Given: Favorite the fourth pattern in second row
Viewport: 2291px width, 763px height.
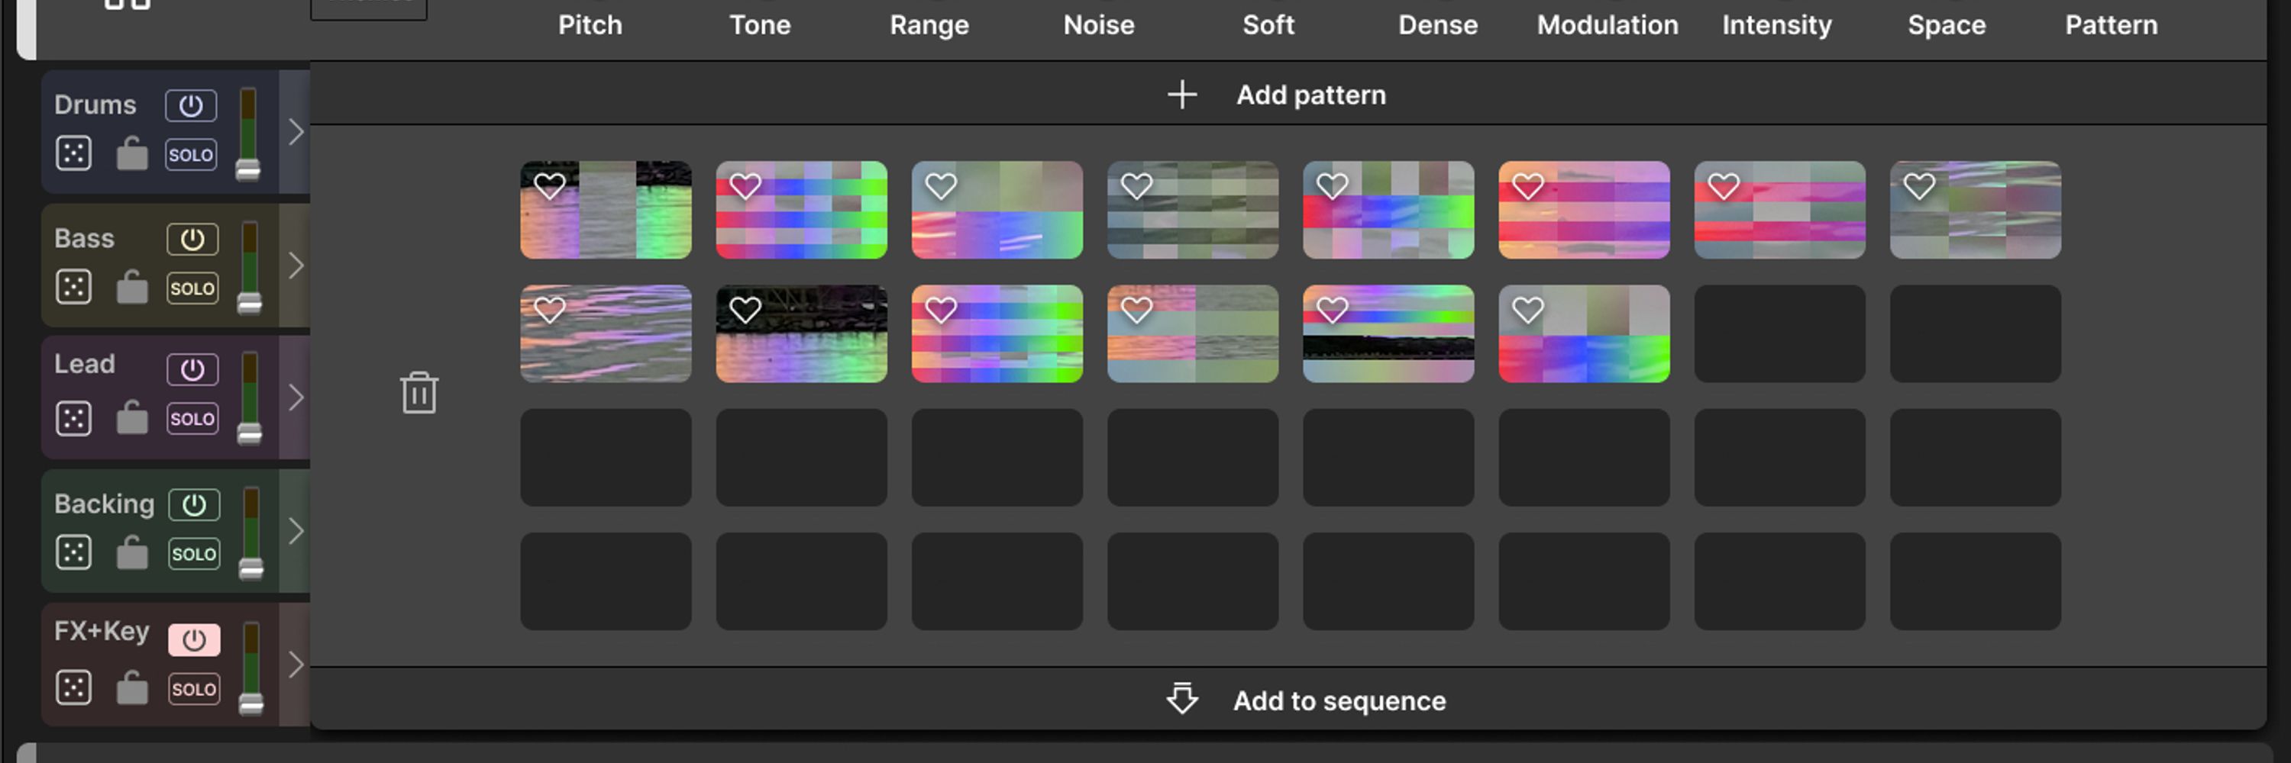Looking at the screenshot, I should [1136, 310].
